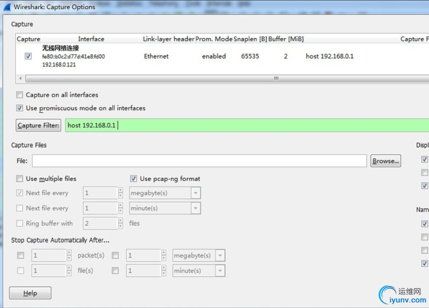Click the Ring buffer files count stepper
This screenshot has width=429, height=308.
coord(120,223)
